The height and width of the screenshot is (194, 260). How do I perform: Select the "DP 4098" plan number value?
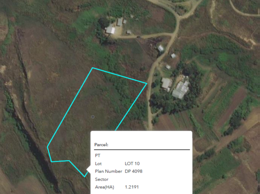click(x=133, y=171)
